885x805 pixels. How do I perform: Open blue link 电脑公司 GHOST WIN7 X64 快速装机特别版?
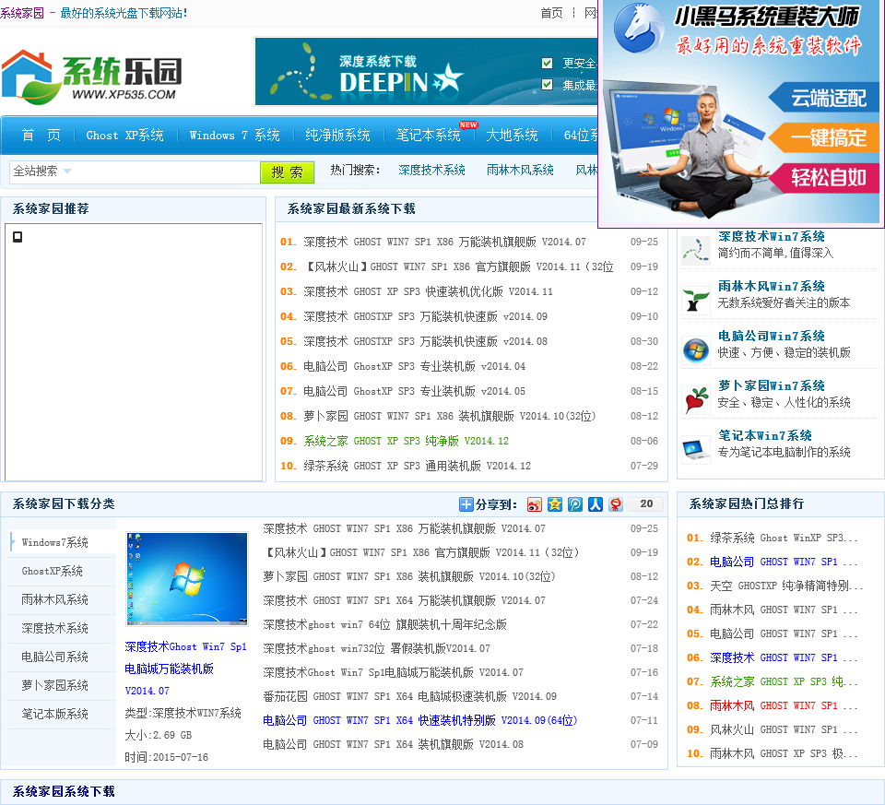coord(420,720)
